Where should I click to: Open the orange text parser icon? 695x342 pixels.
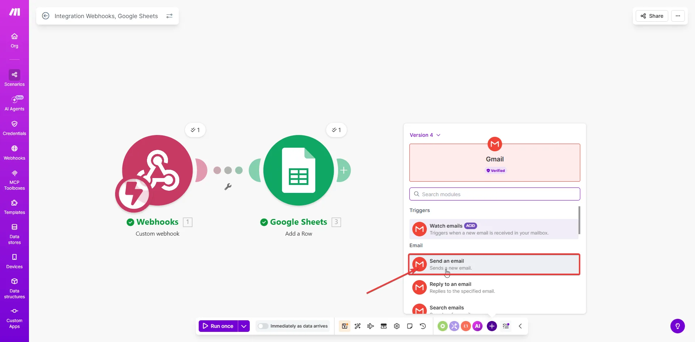click(x=466, y=326)
